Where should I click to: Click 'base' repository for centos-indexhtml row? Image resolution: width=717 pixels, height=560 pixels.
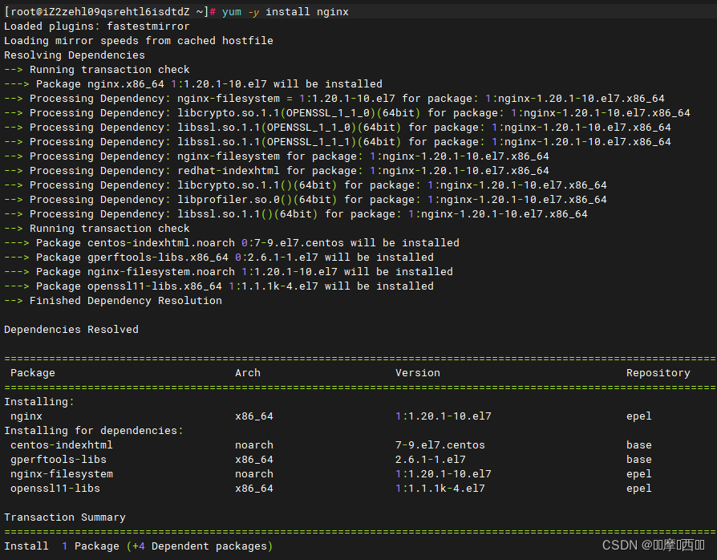tap(639, 445)
